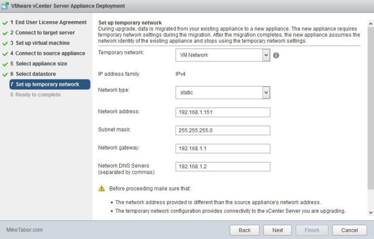Click the disabled Finish button

tap(311, 230)
